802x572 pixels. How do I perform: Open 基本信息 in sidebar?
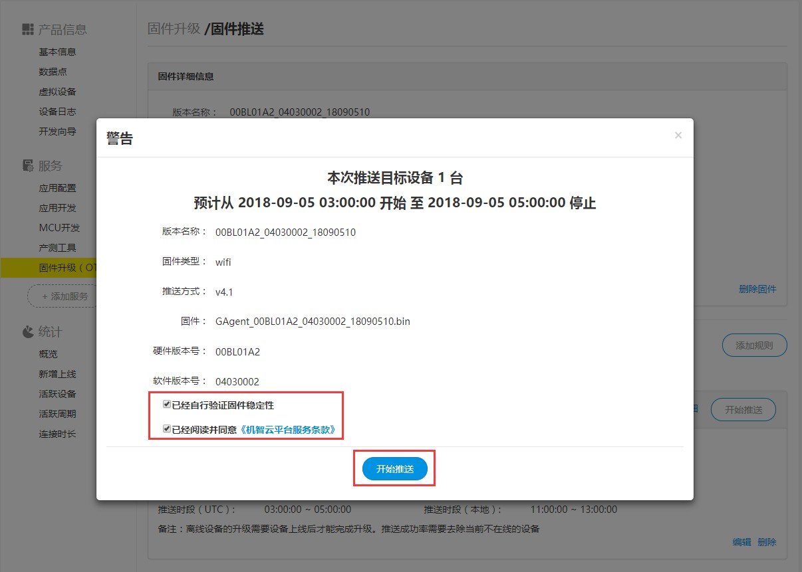[x=57, y=52]
